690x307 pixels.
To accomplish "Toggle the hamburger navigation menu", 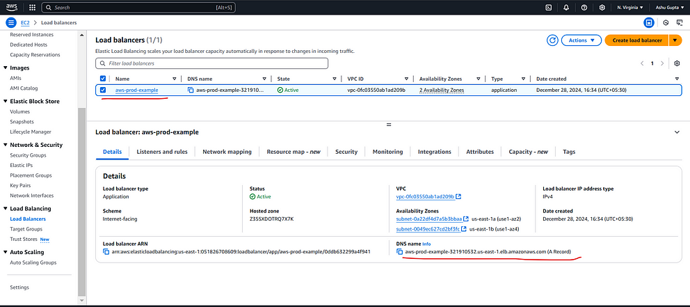I will (x=11, y=22).
